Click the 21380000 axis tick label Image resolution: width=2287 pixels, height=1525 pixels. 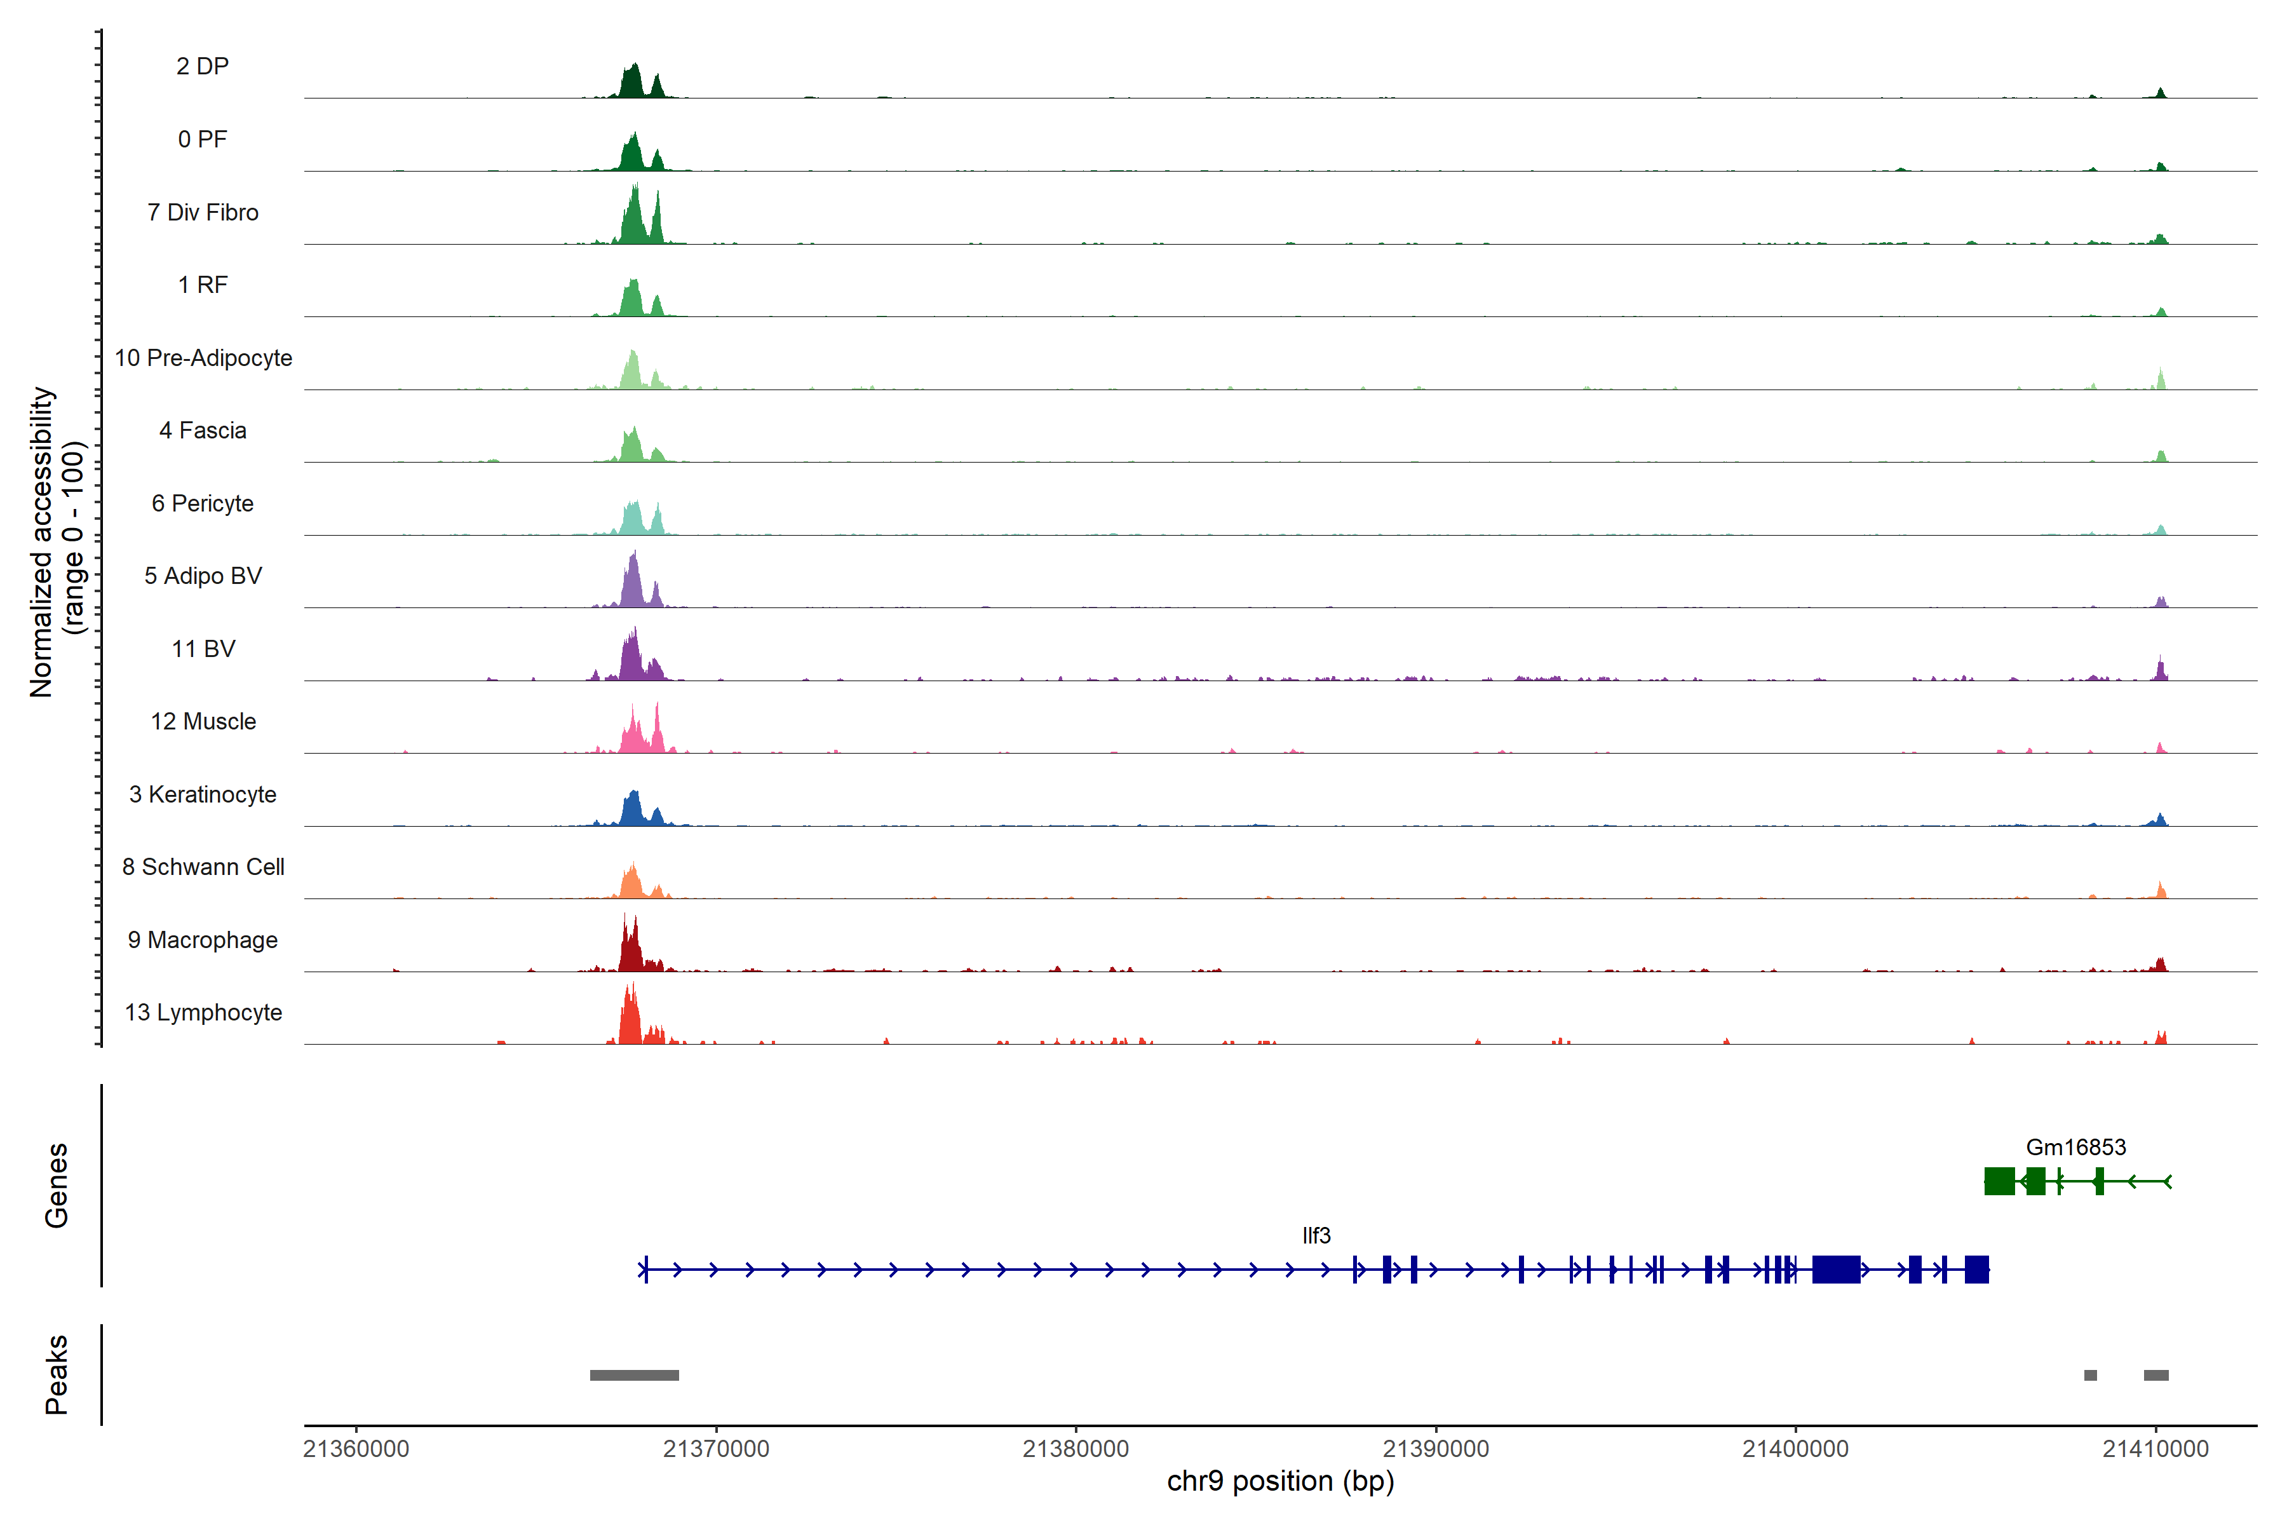1076,1448
